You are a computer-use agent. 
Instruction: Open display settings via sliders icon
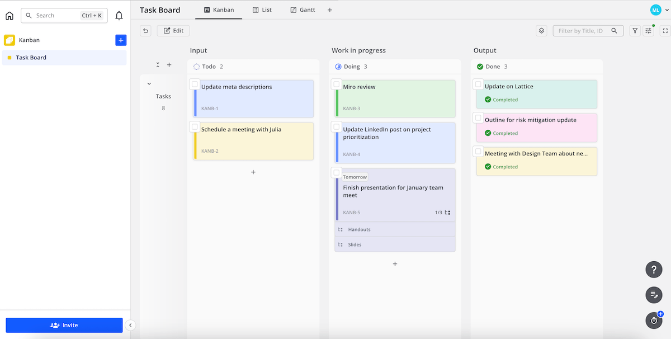[649, 31]
